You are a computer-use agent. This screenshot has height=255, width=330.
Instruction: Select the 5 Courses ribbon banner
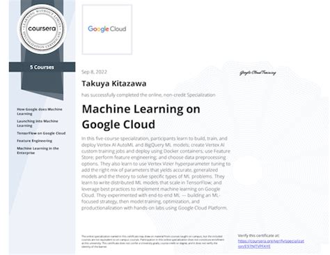click(42, 67)
